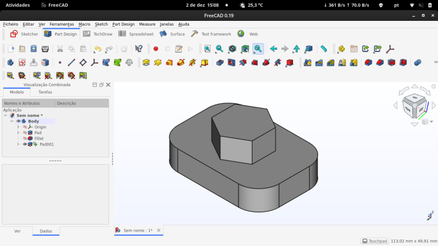Viewport: 438px width, 246px height.
Task: Collapse the Body tree node
Action: (x=12, y=121)
